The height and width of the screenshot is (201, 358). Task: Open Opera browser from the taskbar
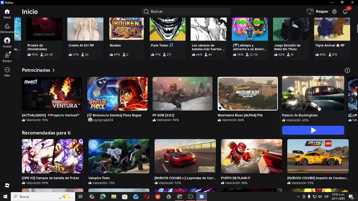point(147,197)
